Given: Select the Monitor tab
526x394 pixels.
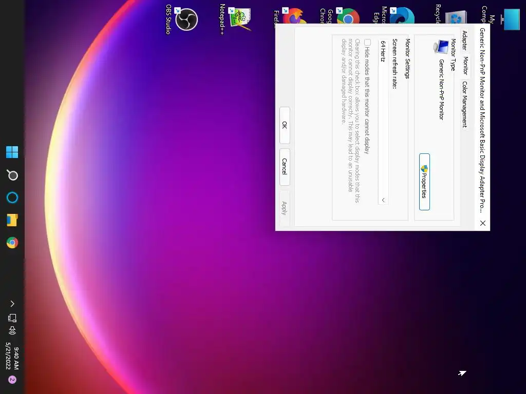Looking at the screenshot, I should (x=465, y=65).
